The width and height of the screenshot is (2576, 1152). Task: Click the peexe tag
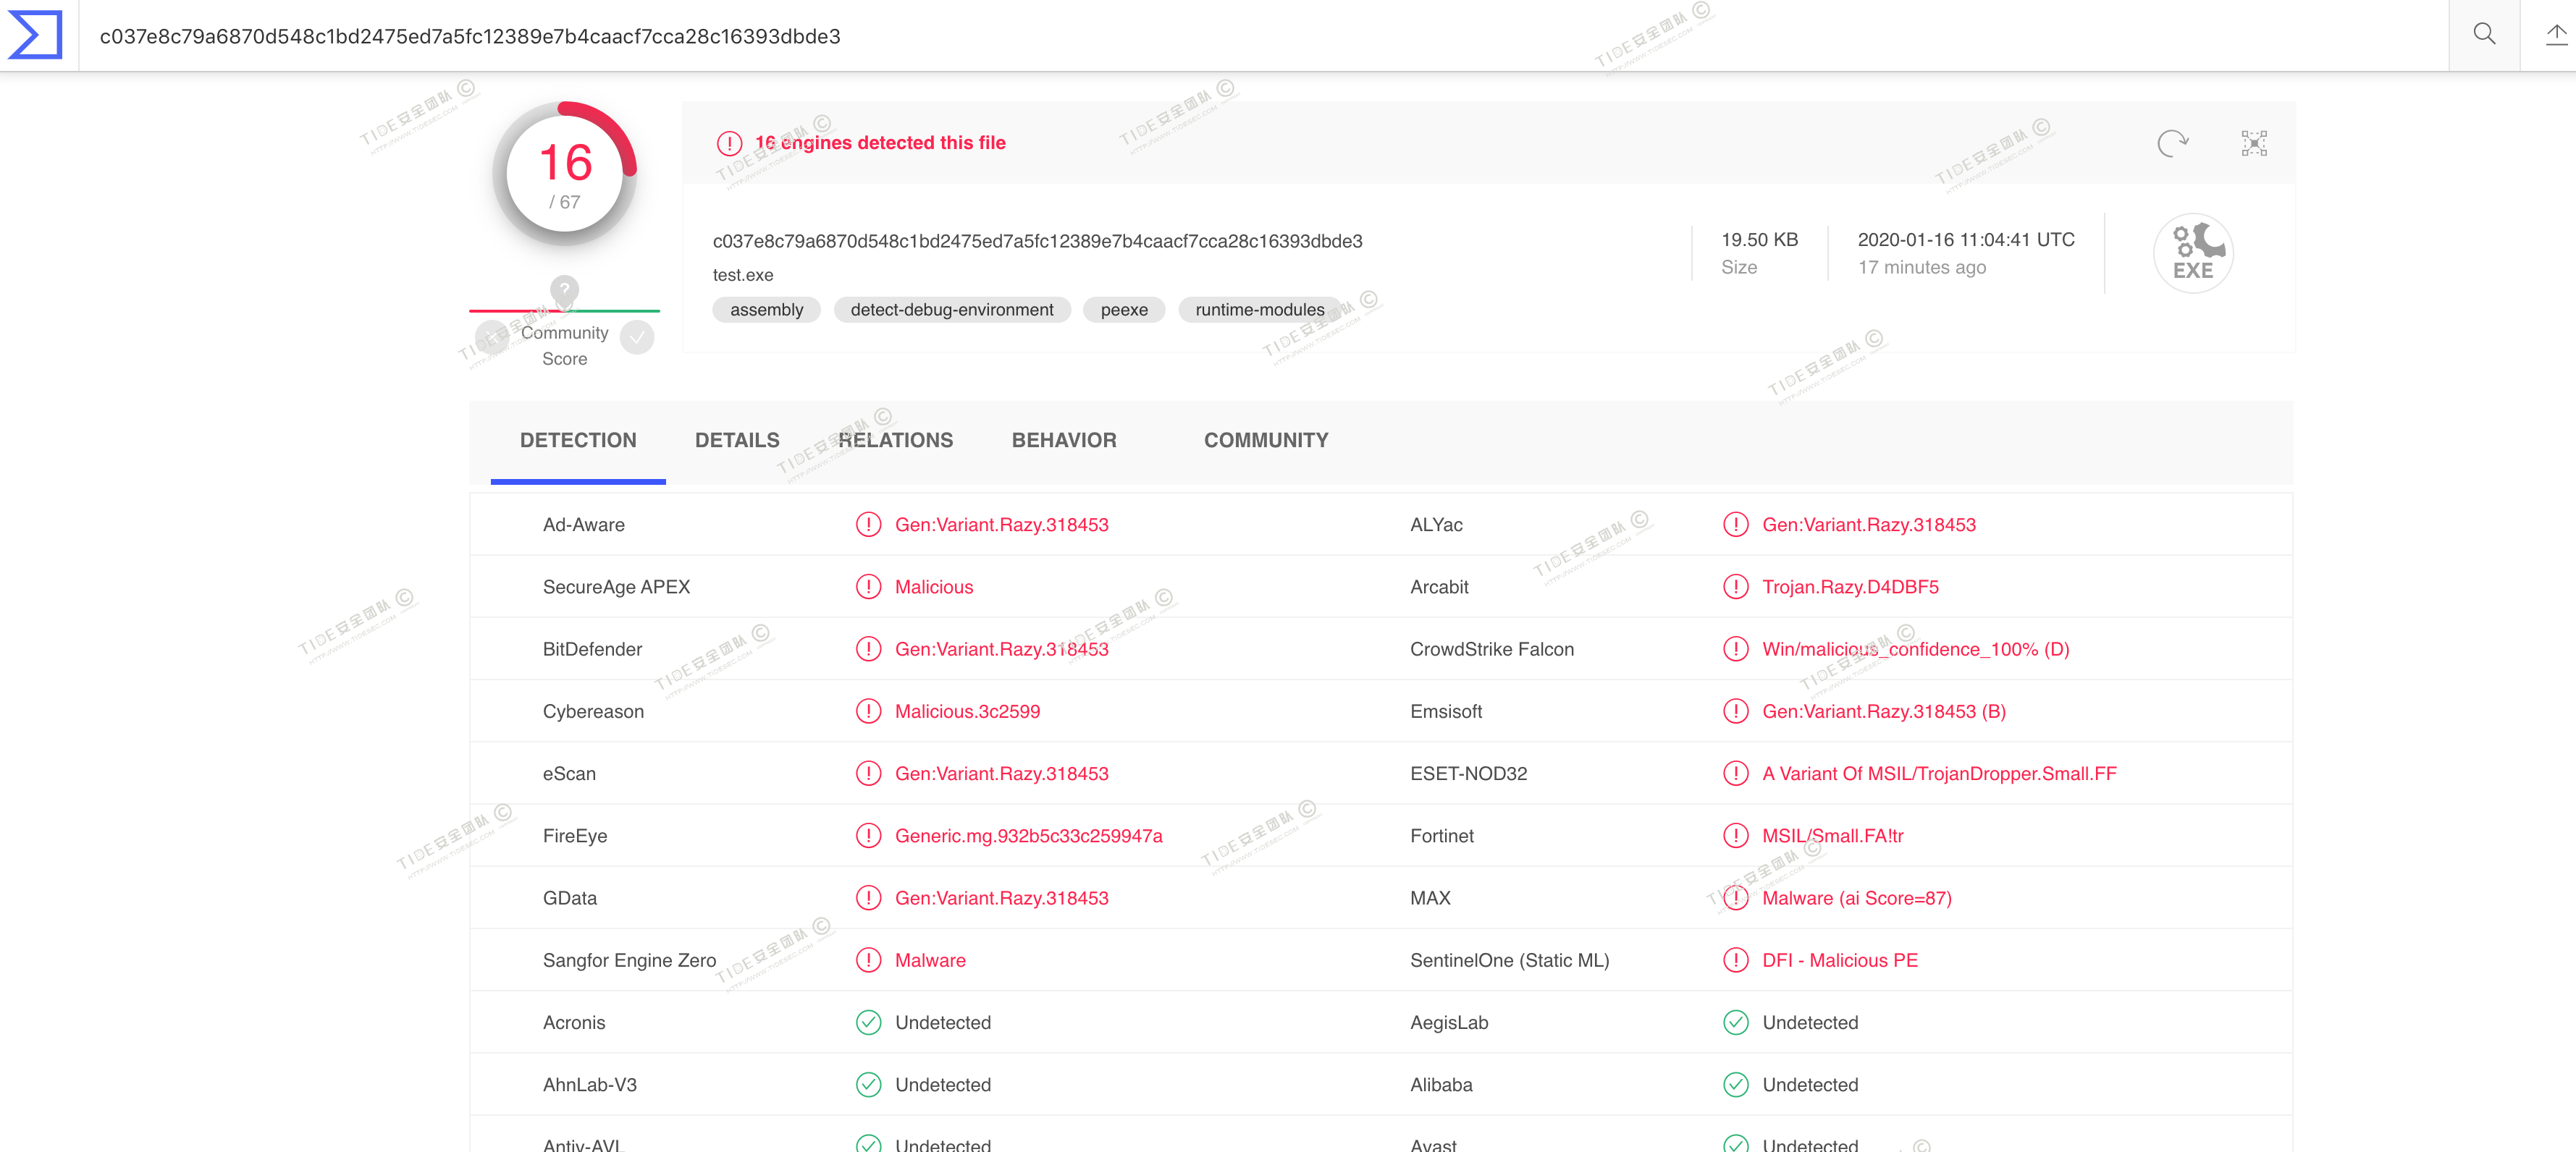point(1123,310)
